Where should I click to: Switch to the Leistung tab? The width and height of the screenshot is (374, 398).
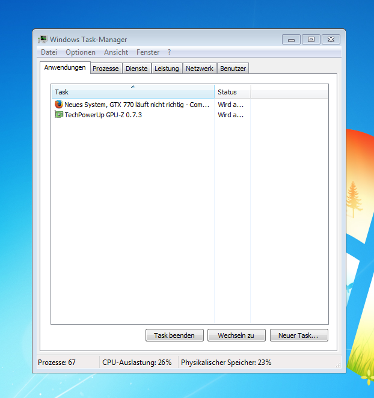click(167, 69)
